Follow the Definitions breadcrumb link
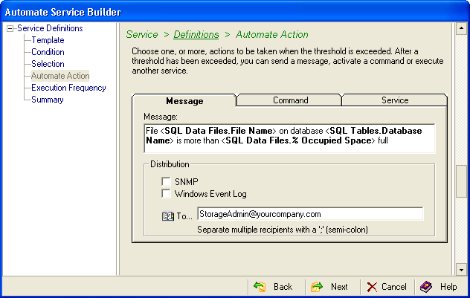 pos(196,34)
